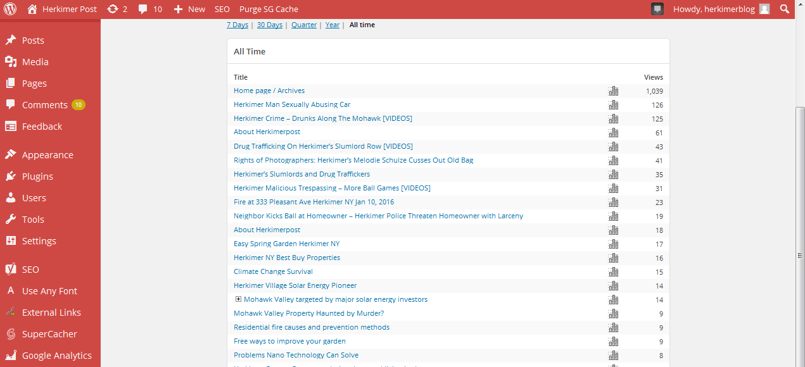This screenshot has height=367, width=805.
Task: Click the Google Analytics chart icon
Action: pyautogui.click(x=11, y=356)
